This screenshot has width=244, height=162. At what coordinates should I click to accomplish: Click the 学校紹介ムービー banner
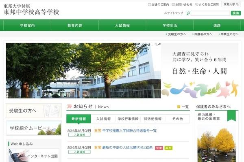[34, 129]
